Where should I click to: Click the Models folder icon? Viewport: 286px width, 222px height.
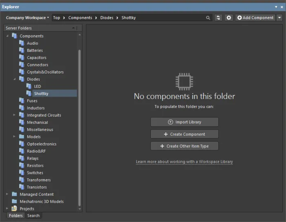22,137
